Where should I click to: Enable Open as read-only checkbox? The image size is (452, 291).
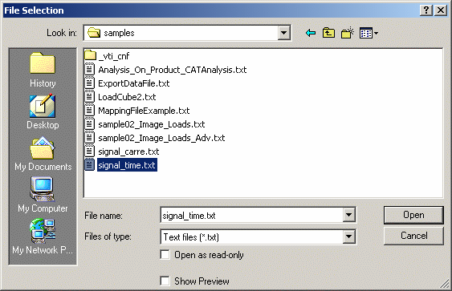(165, 255)
